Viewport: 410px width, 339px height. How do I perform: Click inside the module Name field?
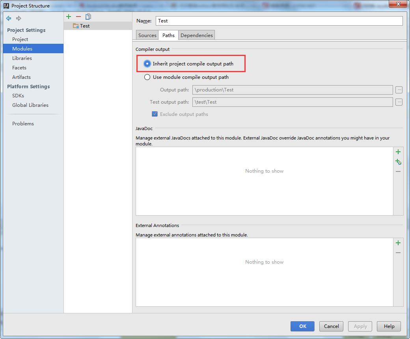point(276,20)
